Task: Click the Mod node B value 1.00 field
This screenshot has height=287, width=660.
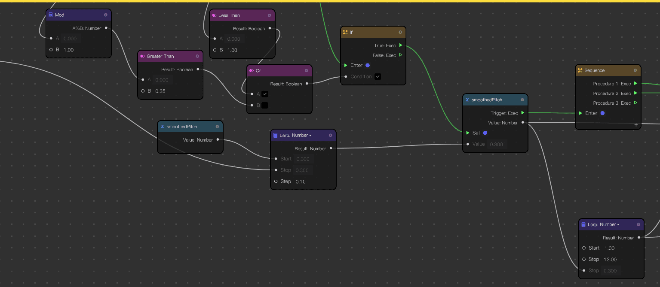Action: pos(69,50)
